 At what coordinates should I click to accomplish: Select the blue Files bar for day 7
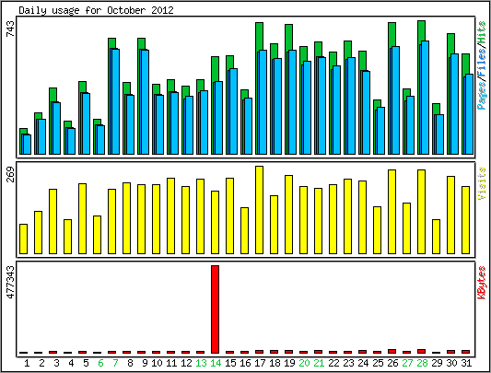[x=115, y=101]
